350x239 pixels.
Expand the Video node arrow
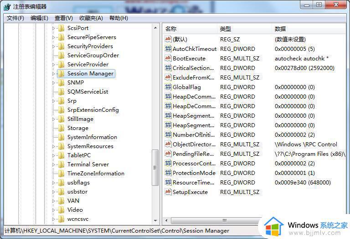tap(53, 210)
